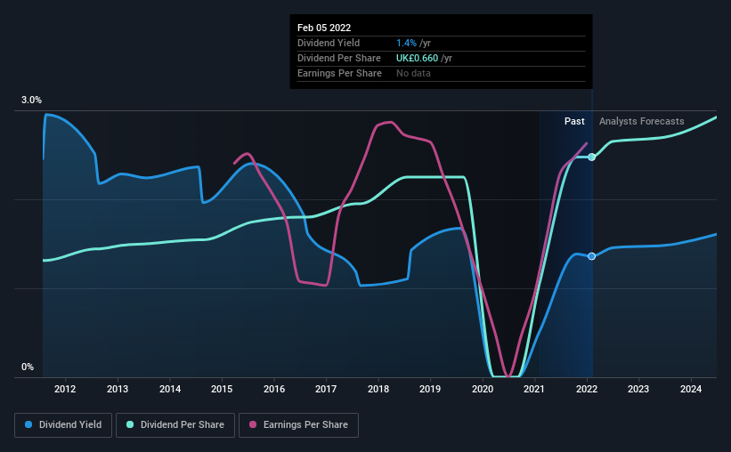Click the 2019 x-axis label
Screen dimensions: 731x452
[x=430, y=389]
